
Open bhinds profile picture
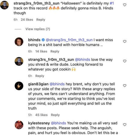19,42
